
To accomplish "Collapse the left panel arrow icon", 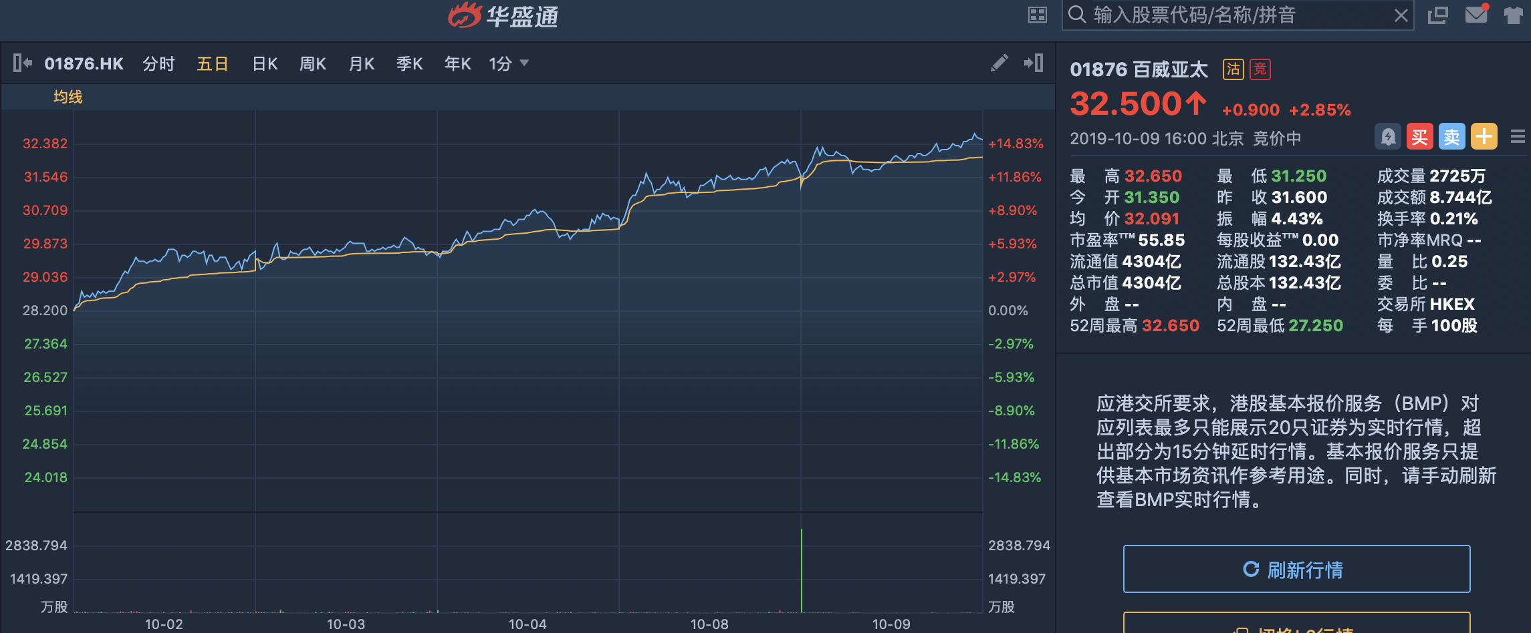I will click(x=22, y=63).
